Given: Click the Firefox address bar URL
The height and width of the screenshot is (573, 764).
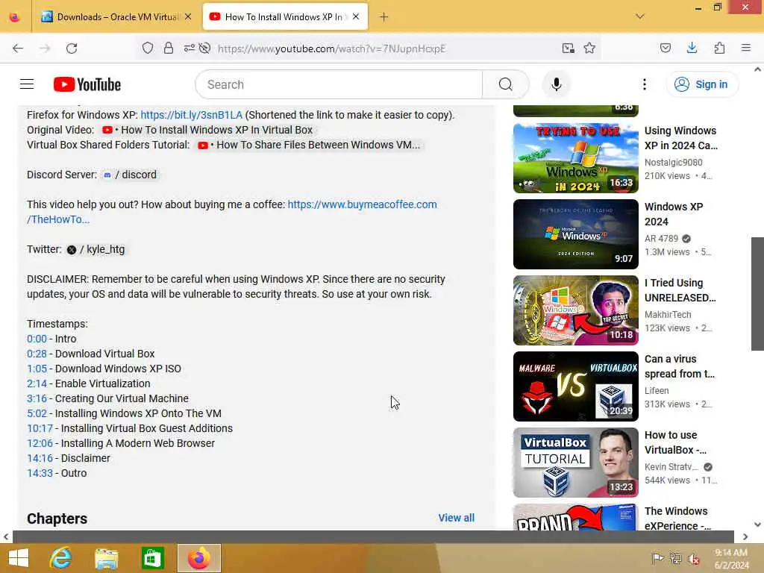Looking at the screenshot, I should tap(331, 48).
